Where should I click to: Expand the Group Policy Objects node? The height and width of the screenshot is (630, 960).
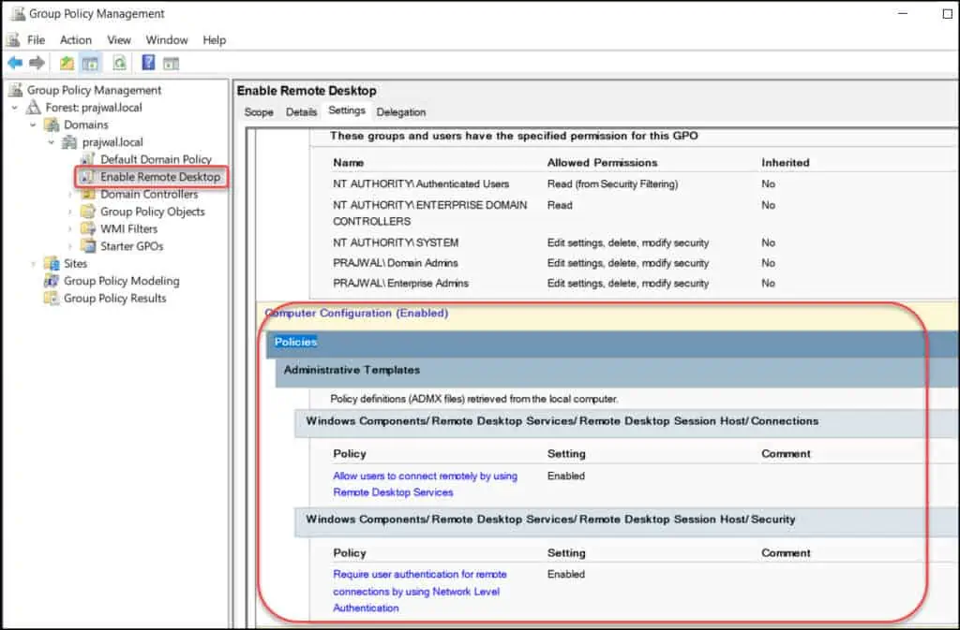tap(69, 212)
